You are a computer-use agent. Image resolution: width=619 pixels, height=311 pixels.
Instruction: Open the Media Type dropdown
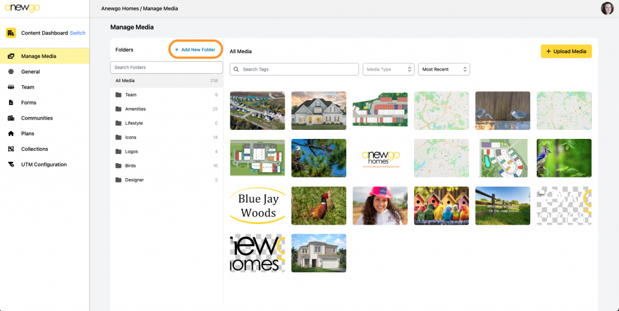388,69
